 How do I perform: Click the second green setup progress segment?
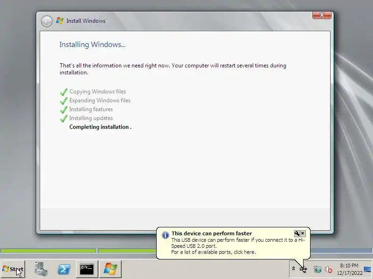(127, 251)
